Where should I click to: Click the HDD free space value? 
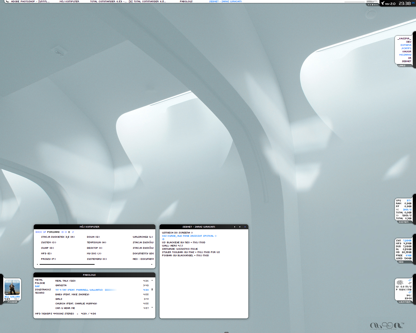[409, 256]
